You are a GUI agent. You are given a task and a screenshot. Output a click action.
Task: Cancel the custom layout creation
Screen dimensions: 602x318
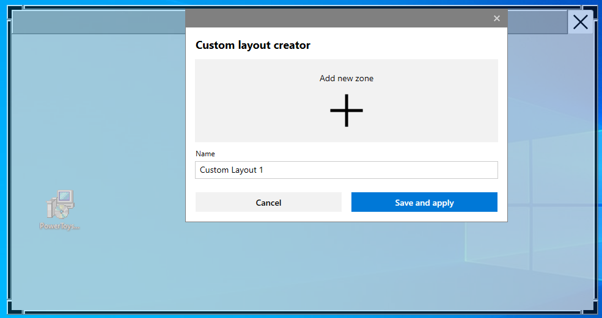pyautogui.click(x=268, y=202)
